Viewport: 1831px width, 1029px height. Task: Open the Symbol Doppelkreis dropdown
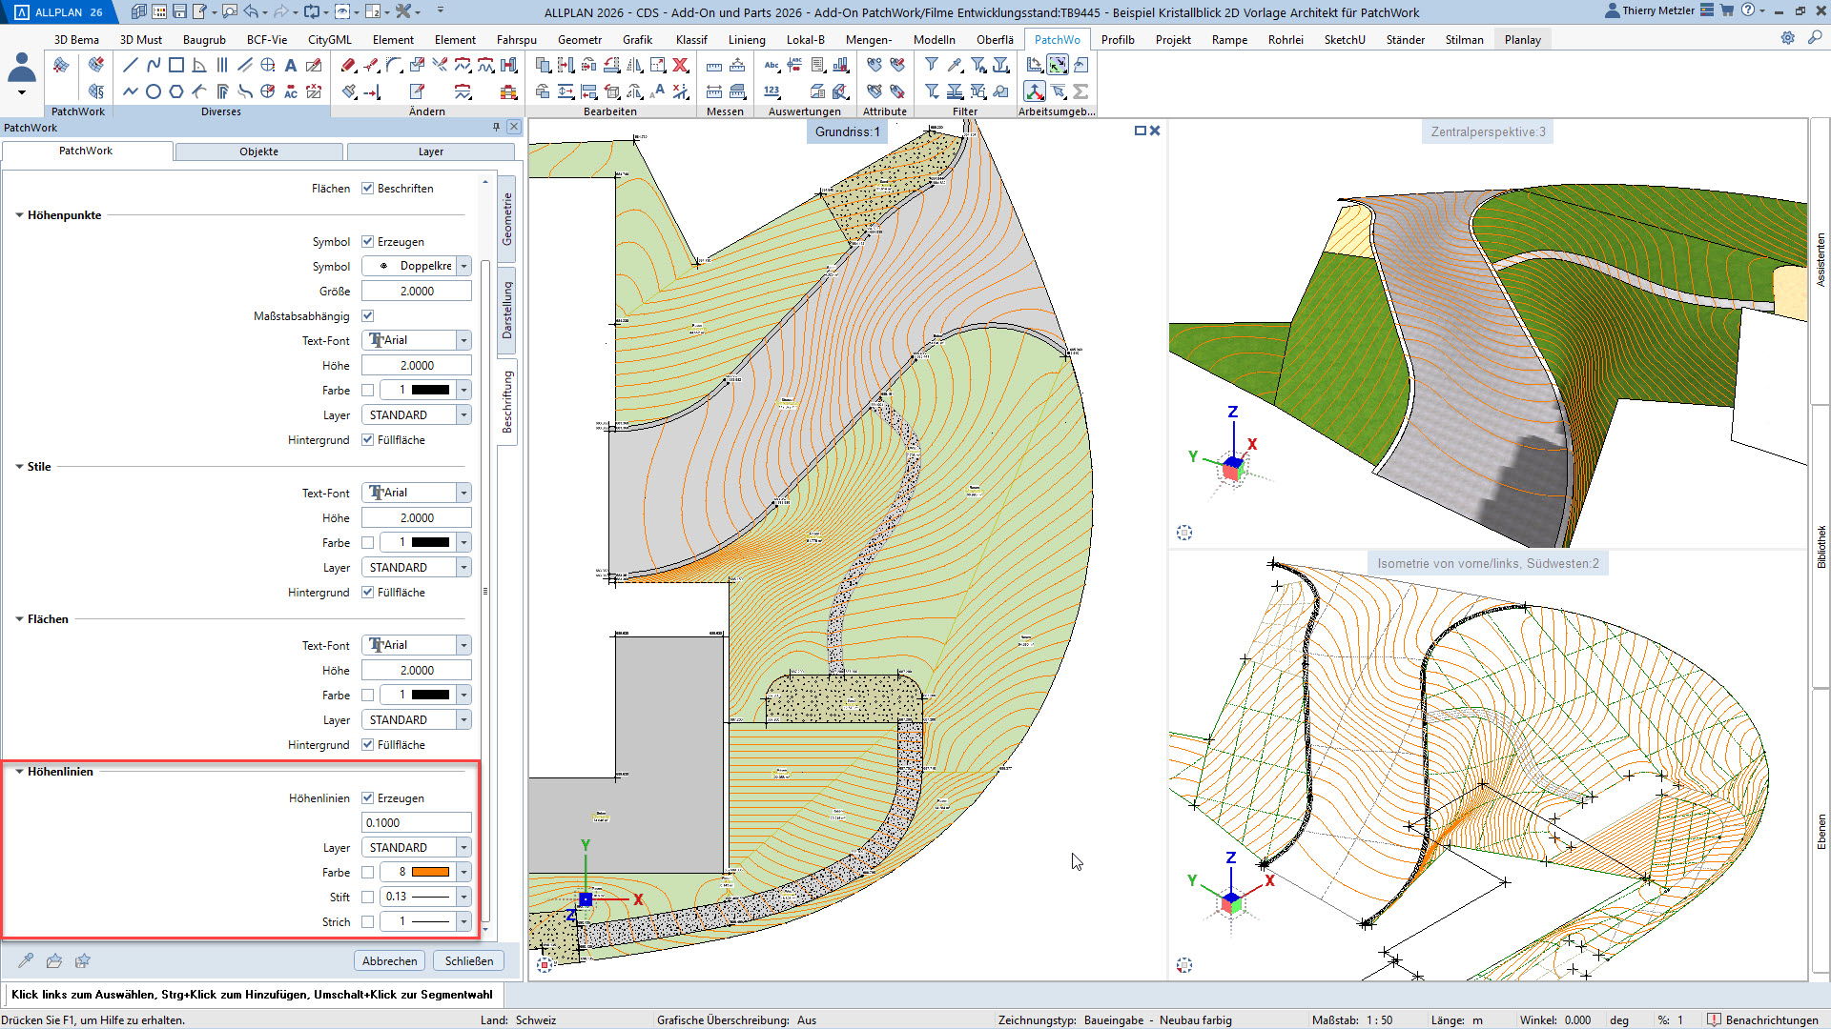pos(463,267)
